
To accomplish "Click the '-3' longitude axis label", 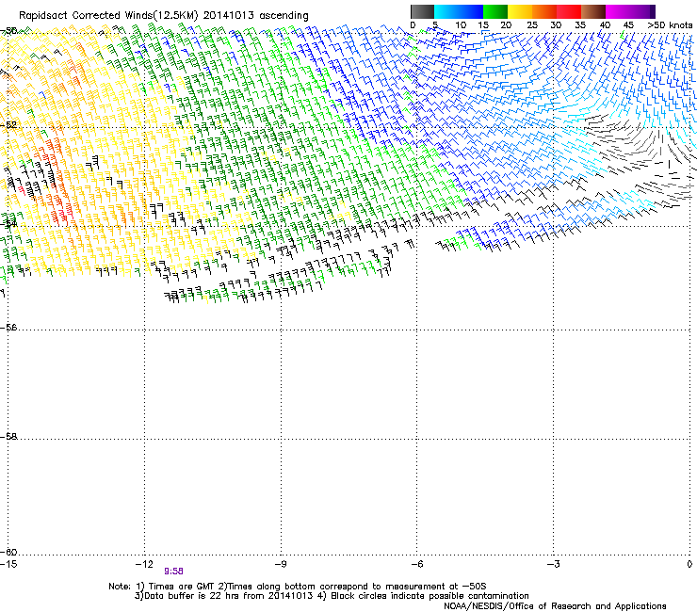I will tap(553, 564).
